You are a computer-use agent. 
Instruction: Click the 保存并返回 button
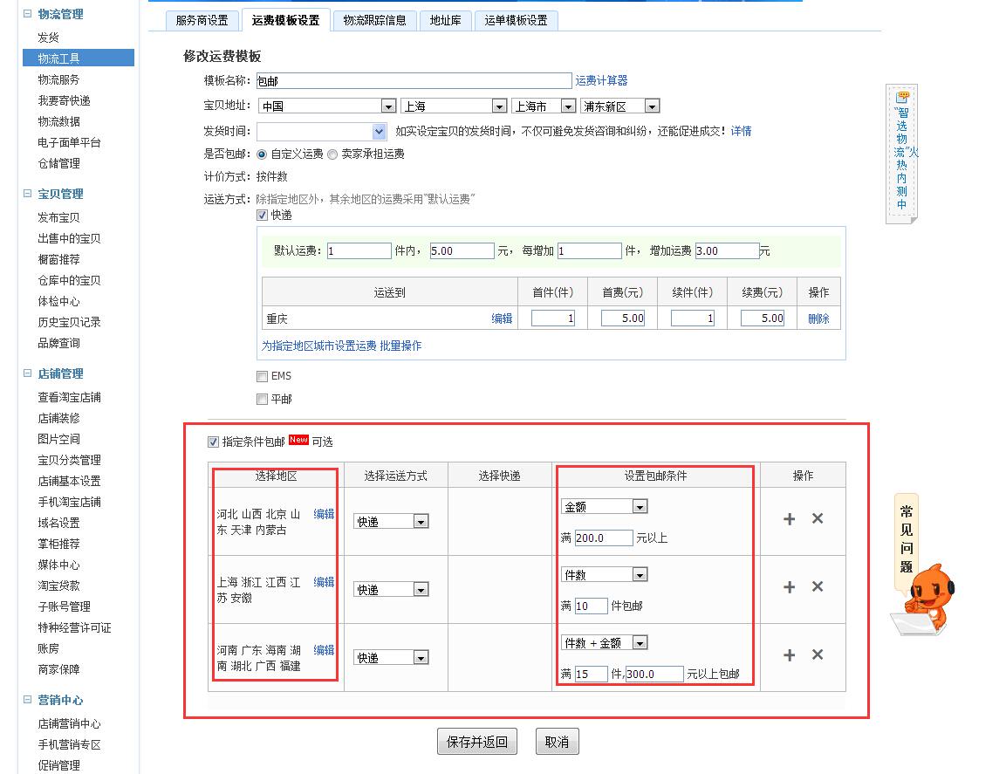pyautogui.click(x=476, y=741)
